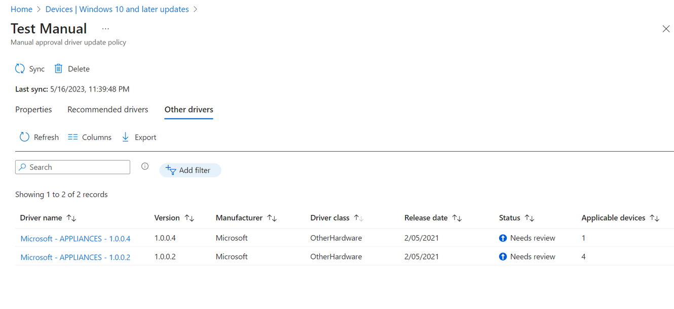674x309 pixels.
Task: Switch to the Properties tab
Action: [33, 110]
